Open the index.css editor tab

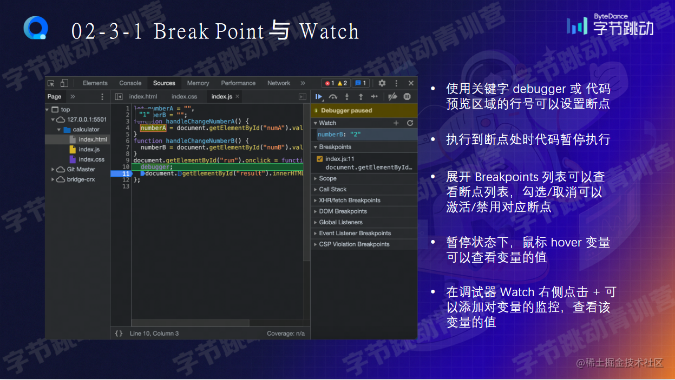(x=185, y=97)
